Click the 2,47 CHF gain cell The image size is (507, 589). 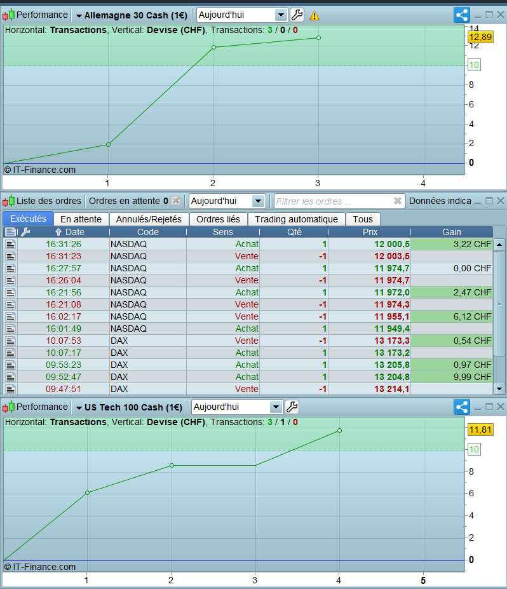click(452, 292)
